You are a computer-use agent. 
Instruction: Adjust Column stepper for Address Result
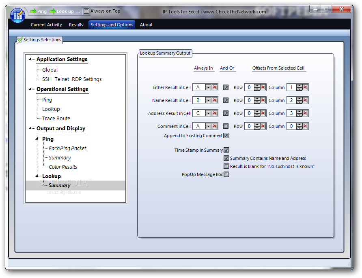[299, 113]
